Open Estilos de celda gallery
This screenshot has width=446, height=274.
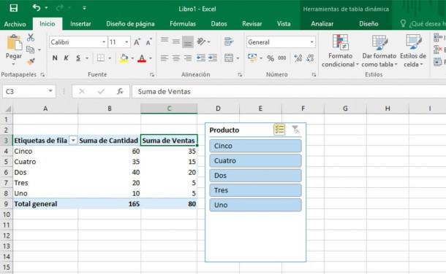(413, 51)
